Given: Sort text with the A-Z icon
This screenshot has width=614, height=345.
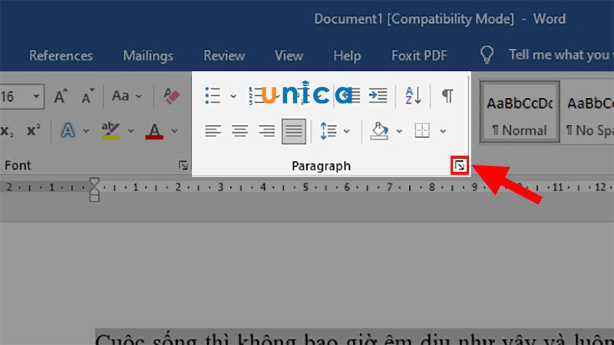Looking at the screenshot, I should pyautogui.click(x=413, y=96).
